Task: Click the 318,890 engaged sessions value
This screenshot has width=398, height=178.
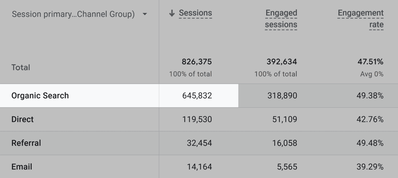Action: (282, 95)
